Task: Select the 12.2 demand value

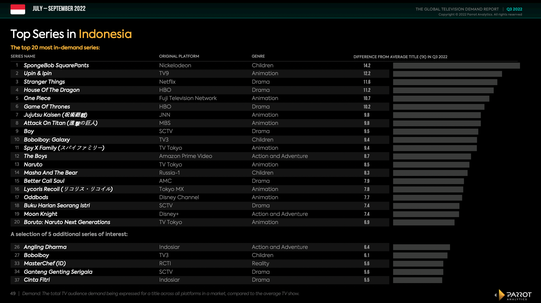Action: [367, 73]
